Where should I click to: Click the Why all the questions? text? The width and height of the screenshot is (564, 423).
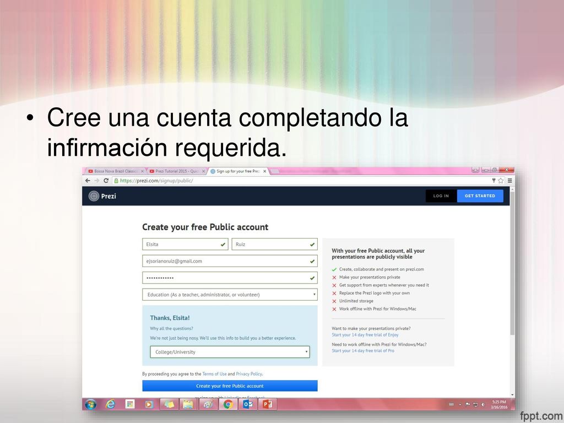point(172,328)
